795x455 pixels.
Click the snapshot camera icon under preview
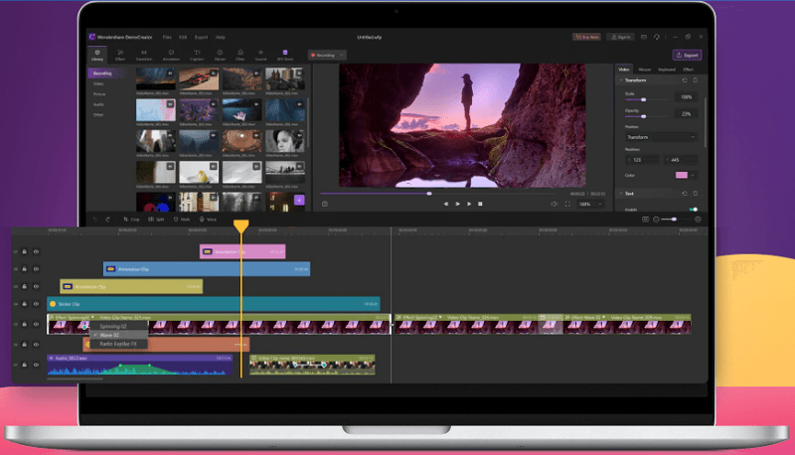point(325,204)
